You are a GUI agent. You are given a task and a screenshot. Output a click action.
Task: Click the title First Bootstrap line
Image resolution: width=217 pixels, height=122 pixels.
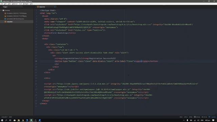[x=60, y=33]
